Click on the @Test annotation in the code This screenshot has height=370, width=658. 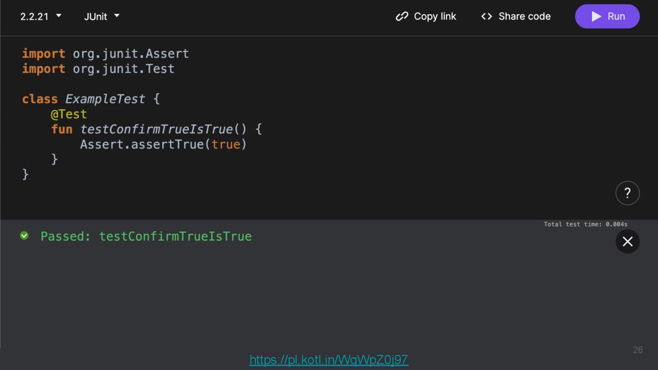(x=69, y=114)
